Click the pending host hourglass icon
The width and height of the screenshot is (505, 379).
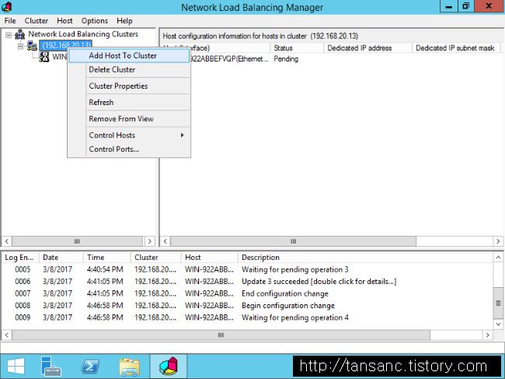coord(44,57)
